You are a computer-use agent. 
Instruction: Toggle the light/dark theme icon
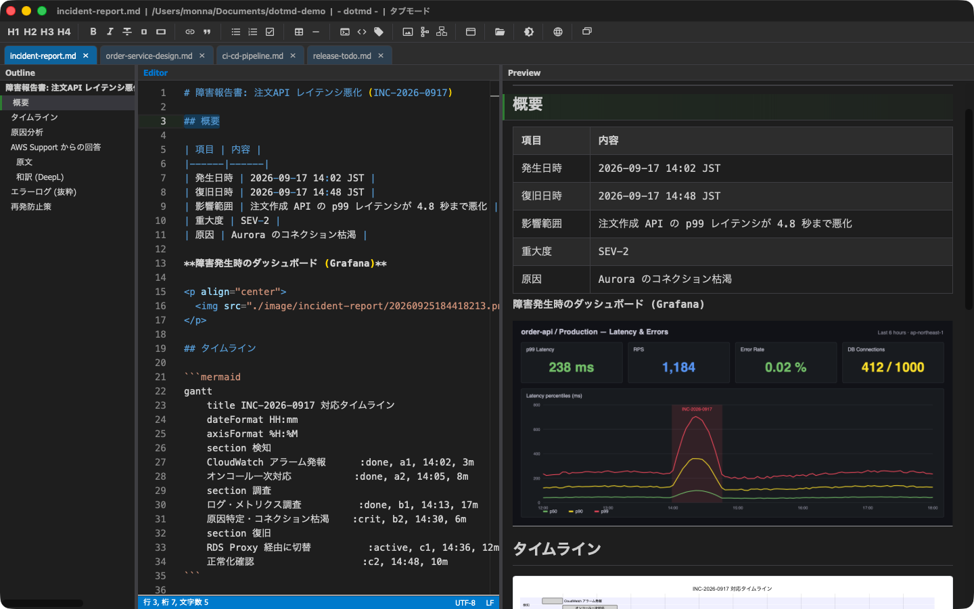click(529, 32)
